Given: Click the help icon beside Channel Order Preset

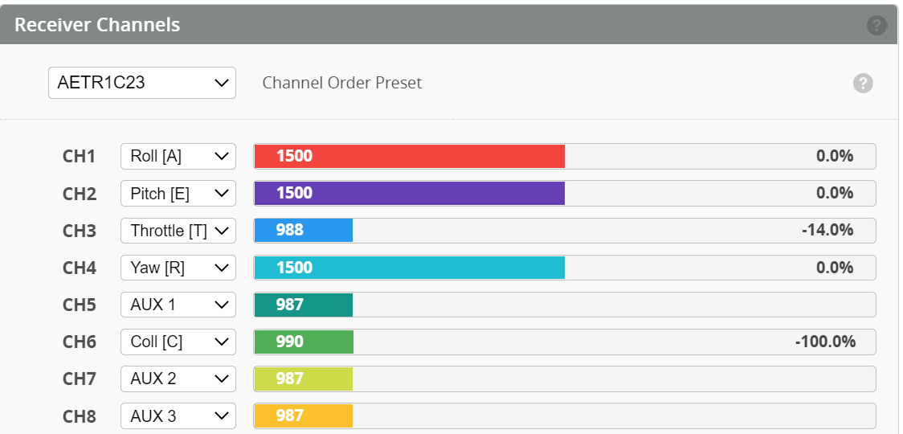Looking at the screenshot, I should tap(863, 83).
